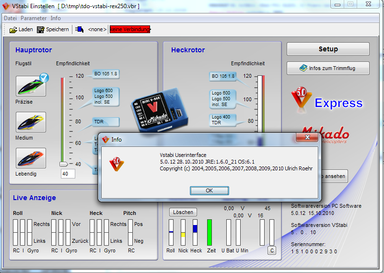The width and height of the screenshot is (384, 273).
Task: Confirm the Info dialog with OK
Action: [x=209, y=190]
